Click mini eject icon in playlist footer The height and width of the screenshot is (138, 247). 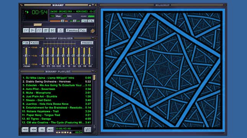[70, 133]
